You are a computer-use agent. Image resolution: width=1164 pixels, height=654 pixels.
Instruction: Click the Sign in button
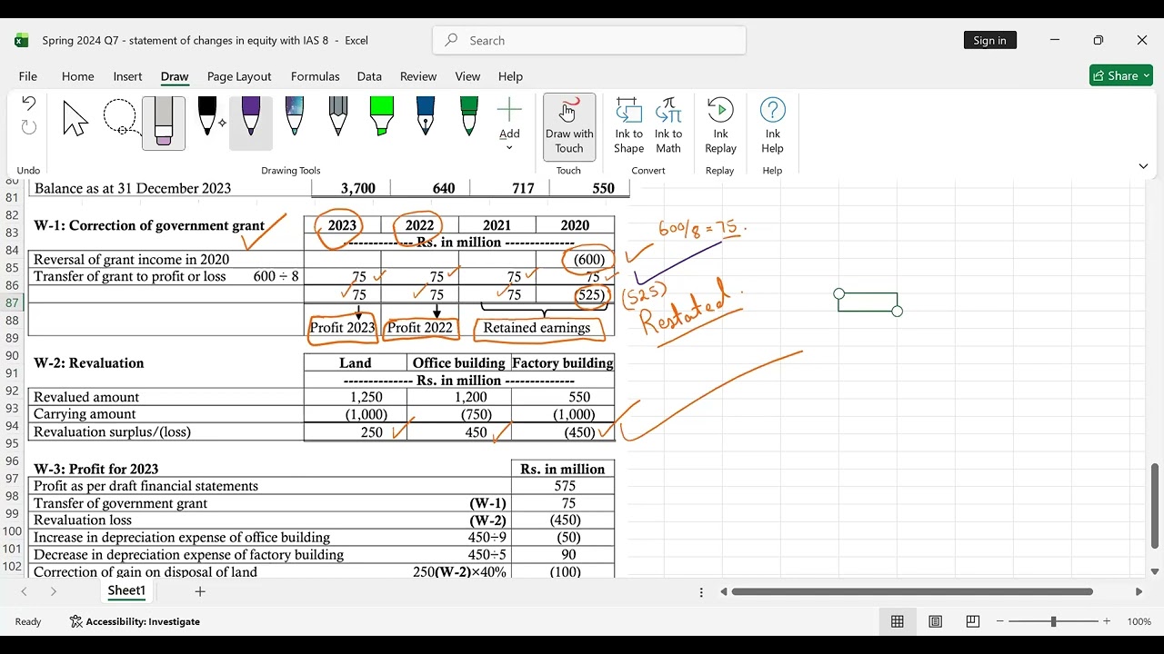tap(989, 40)
